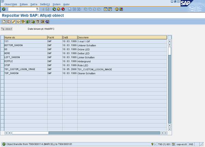
Task: Click the Delete trash can icon
Action: click(38, 21)
